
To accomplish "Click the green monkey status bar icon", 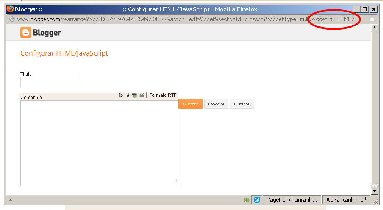I will 247,200.
